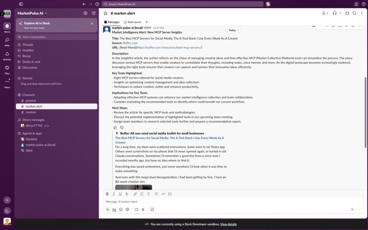Star the #market-alert channel

tap(105, 13)
